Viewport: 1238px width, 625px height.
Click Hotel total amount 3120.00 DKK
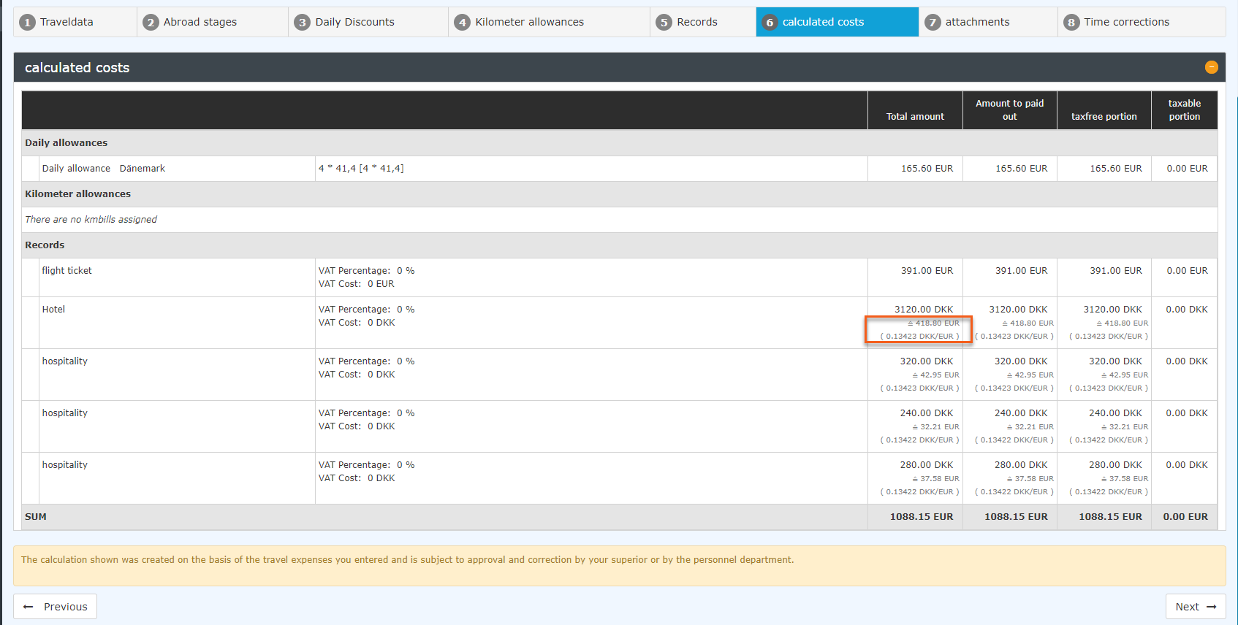pyautogui.click(x=924, y=310)
